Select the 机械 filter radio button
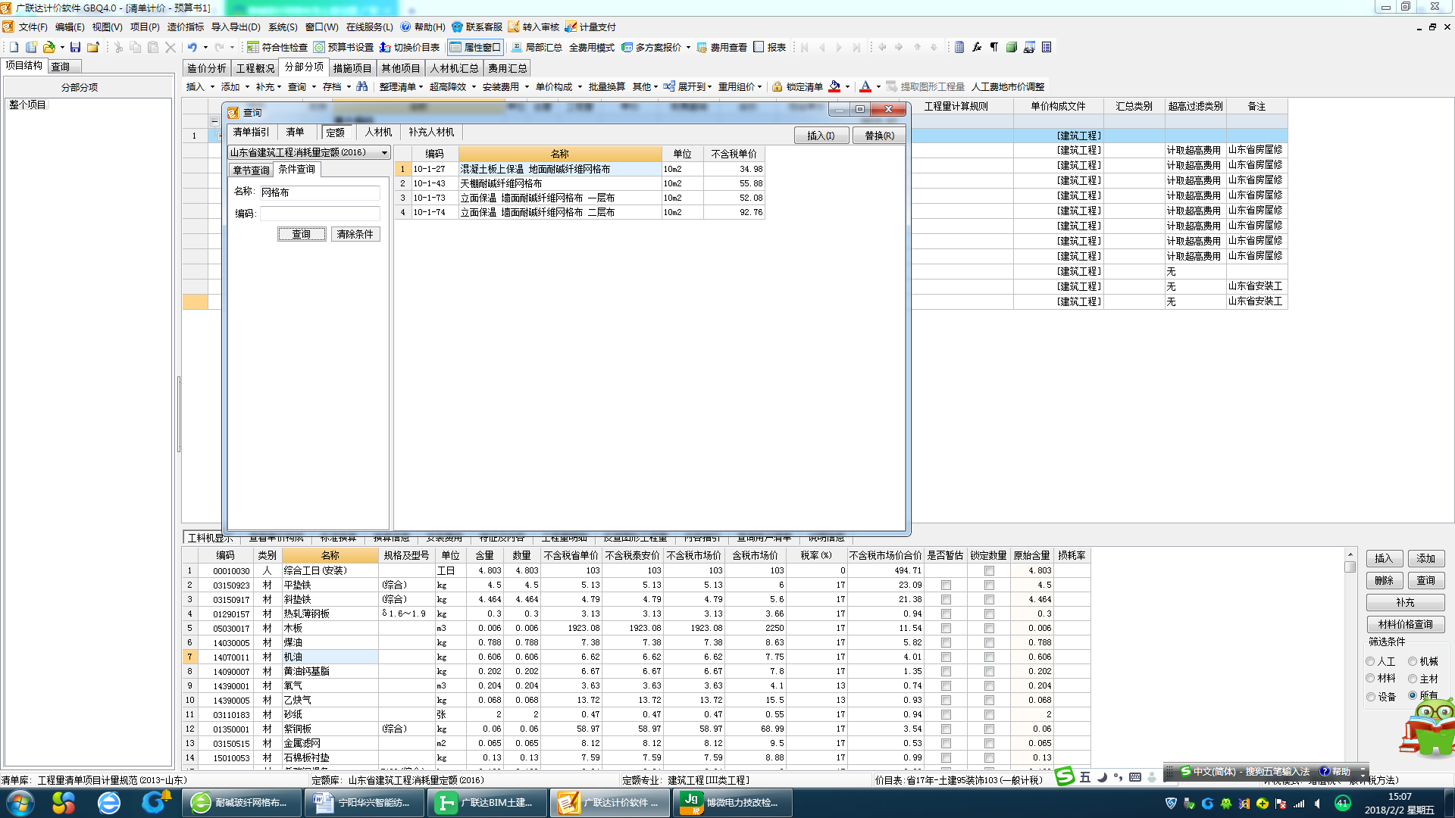Screen dimensions: 1455x818 [x=1413, y=661]
